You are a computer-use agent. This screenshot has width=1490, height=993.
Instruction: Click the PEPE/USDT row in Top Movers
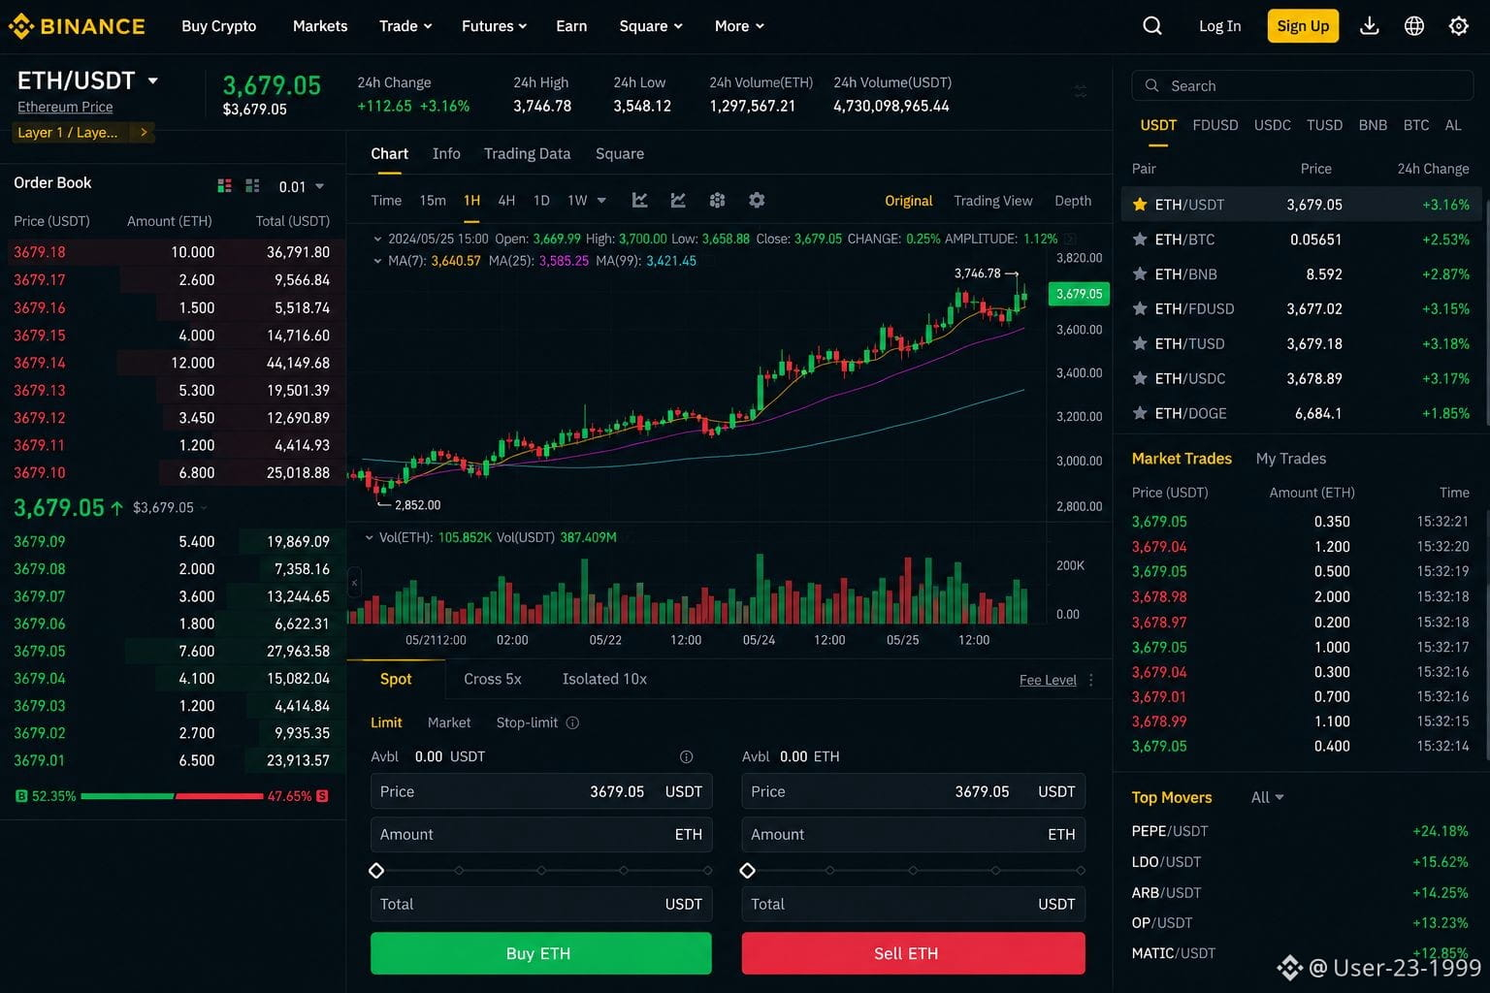[x=1300, y=831]
